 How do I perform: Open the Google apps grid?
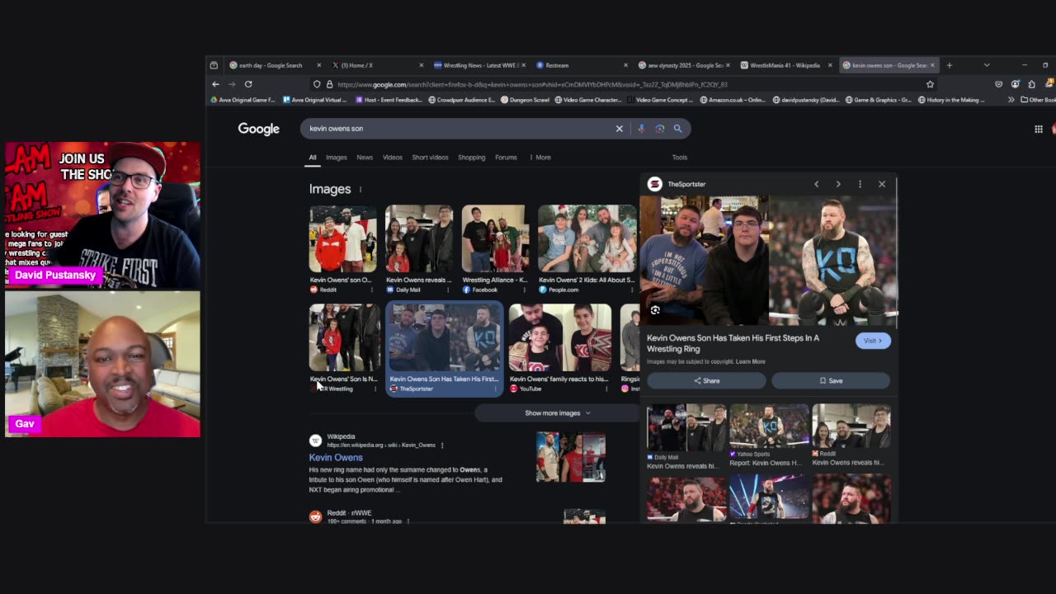[1038, 129]
